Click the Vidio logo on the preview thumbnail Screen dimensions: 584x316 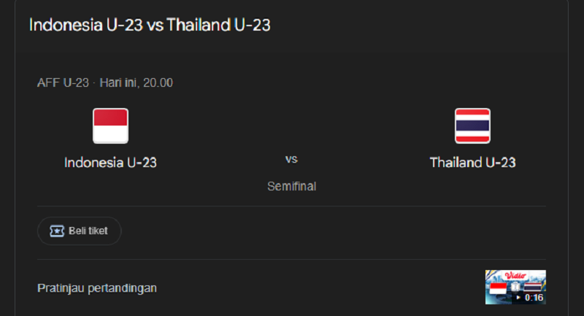tap(515, 275)
